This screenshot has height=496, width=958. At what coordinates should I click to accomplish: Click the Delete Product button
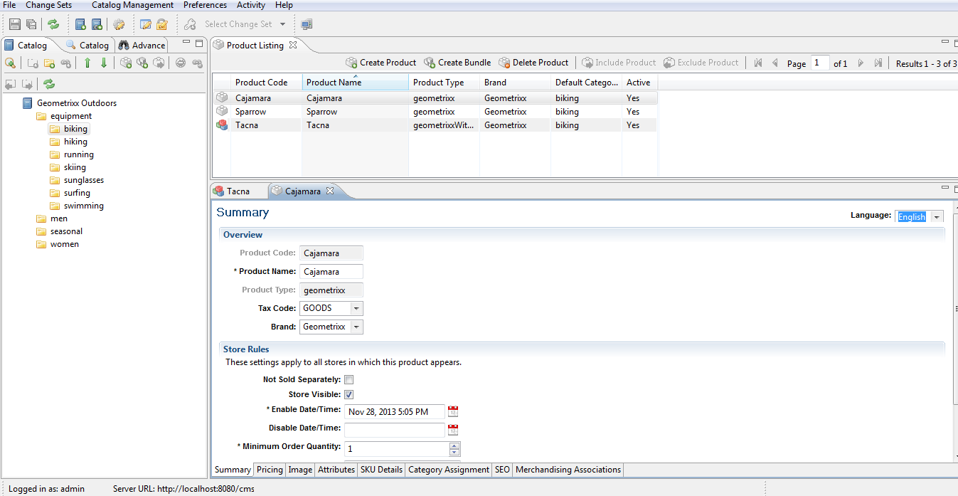tap(533, 63)
